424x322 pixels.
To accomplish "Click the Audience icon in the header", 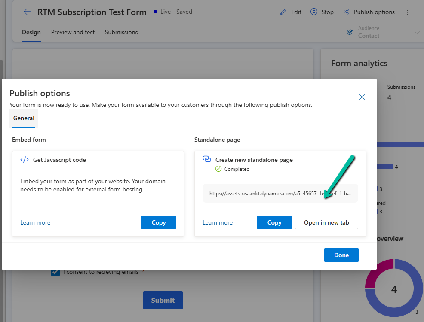I will click(x=350, y=32).
